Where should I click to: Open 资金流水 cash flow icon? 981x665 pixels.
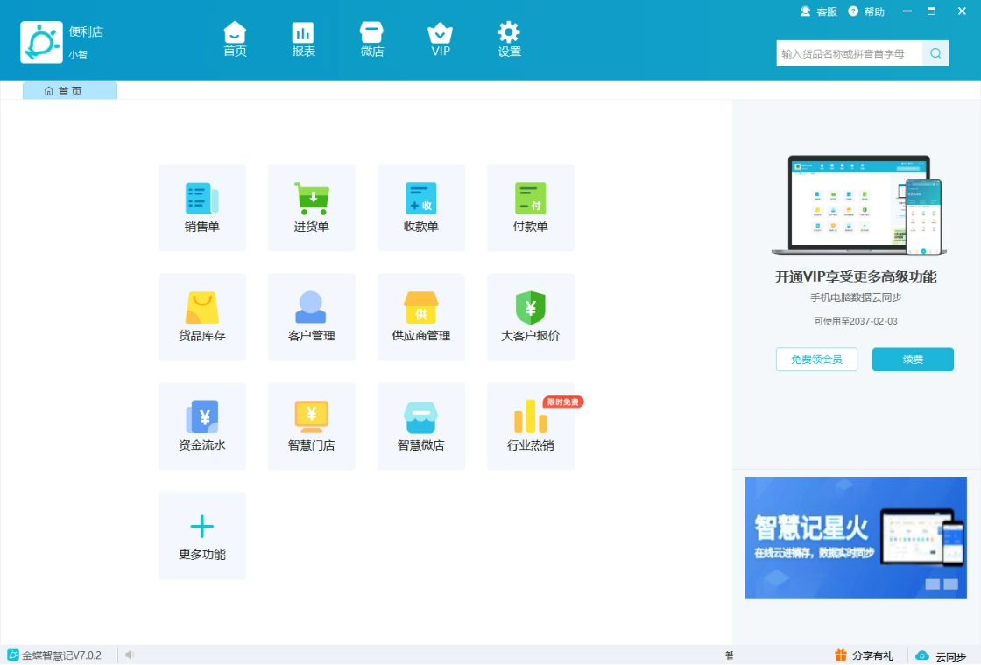click(202, 418)
